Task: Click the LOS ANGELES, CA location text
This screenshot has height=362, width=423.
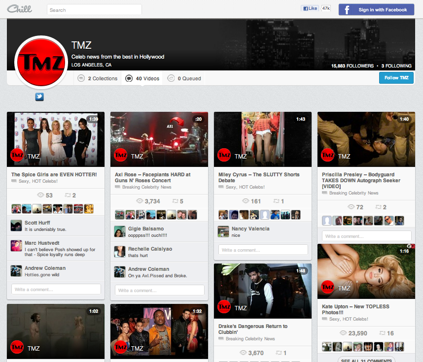Action: [91, 65]
